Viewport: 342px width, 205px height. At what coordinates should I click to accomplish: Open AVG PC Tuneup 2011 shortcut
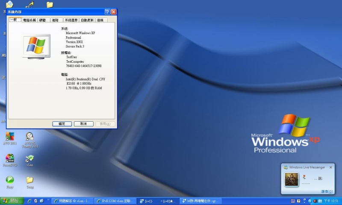click(x=29, y=137)
